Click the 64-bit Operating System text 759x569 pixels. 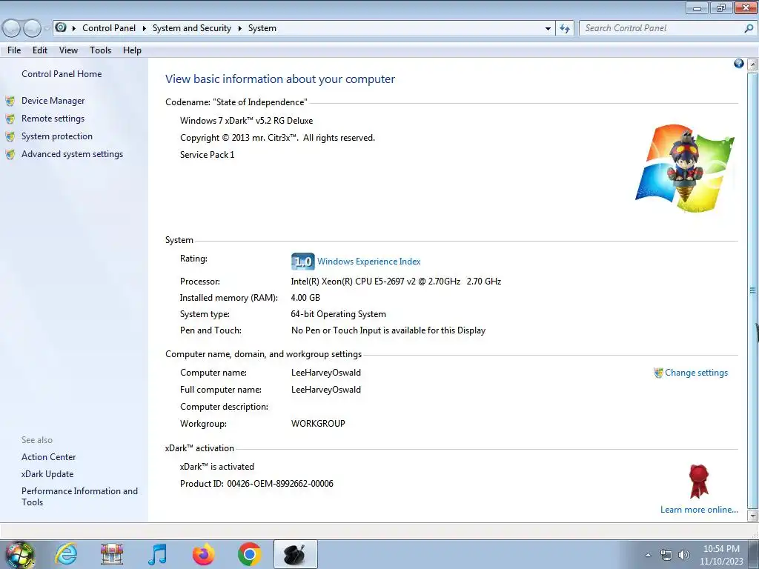coord(338,314)
